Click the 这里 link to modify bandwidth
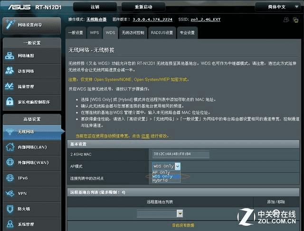Image resolution: width=304 pixels, height=231 pixels. pyautogui.click(x=145, y=136)
